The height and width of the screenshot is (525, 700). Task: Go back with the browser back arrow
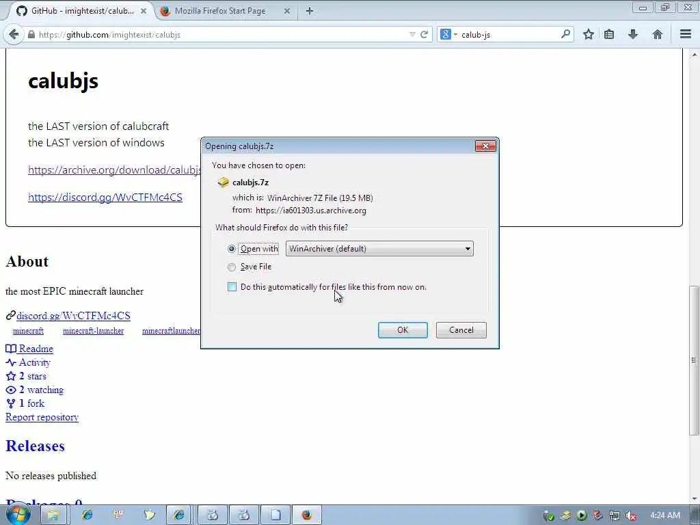coord(14,34)
